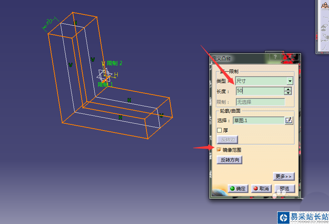
Task: Click the 定义凸台 dialog title bar
Action: point(239,58)
